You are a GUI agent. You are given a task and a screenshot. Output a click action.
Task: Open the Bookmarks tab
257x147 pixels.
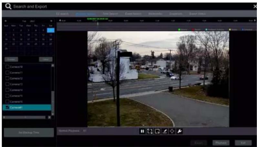tap(155, 14)
